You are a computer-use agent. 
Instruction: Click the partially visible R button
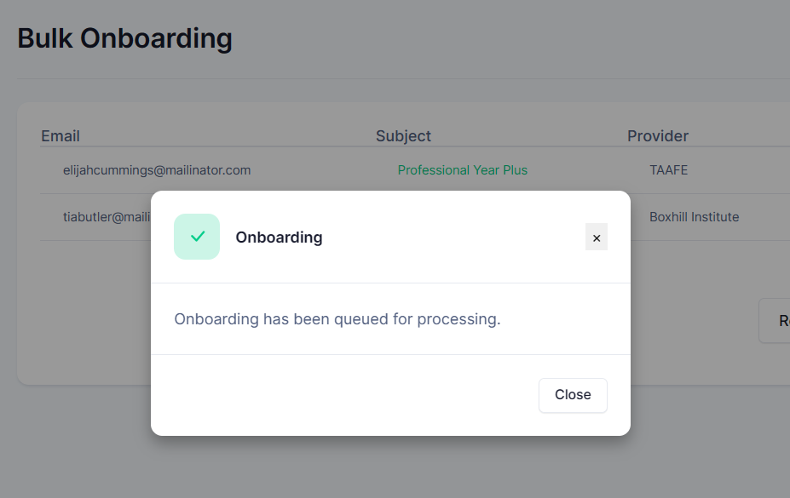click(775, 321)
